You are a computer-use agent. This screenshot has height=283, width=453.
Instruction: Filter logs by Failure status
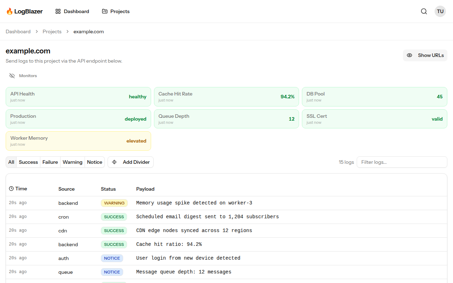(50, 162)
